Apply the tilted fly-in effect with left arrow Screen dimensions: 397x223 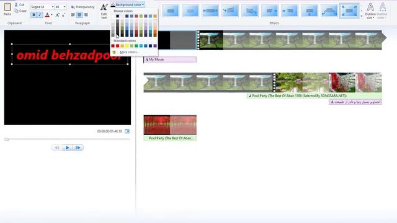pos(230,11)
